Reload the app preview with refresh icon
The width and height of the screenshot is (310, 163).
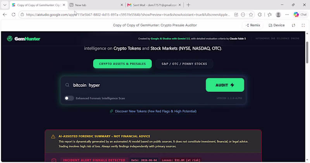[294, 25]
